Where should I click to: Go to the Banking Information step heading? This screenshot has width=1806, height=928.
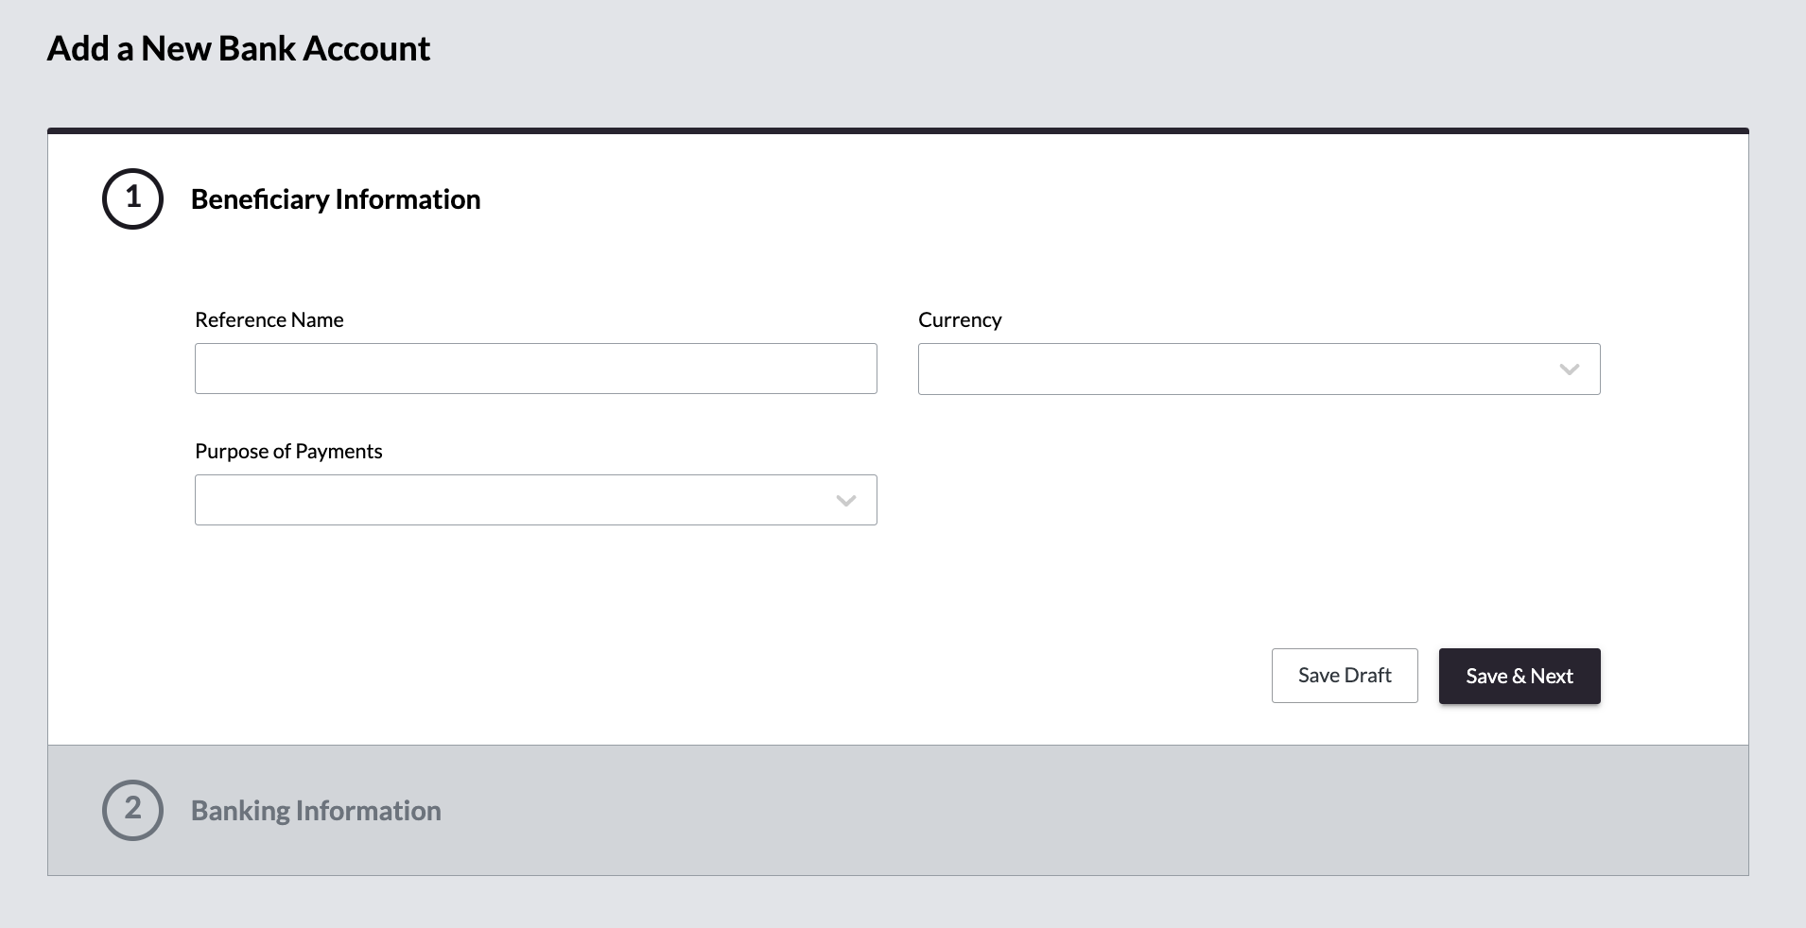coord(316,811)
